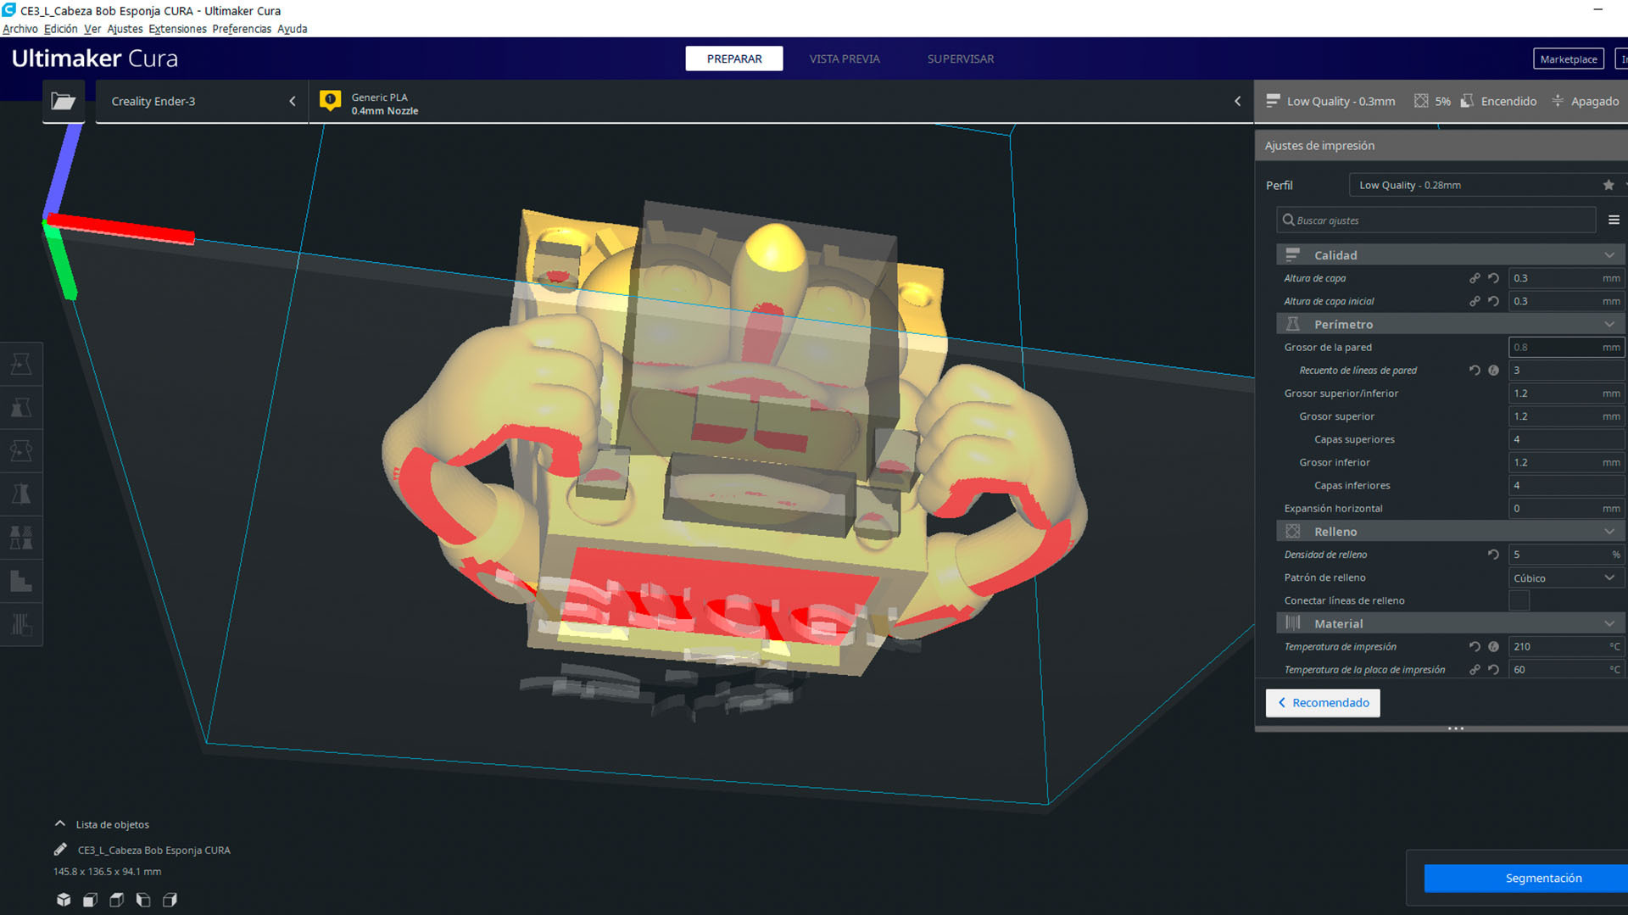This screenshot has width=1628, height=915.
Task: Collapse the Calidad settings section
Action: coord(1609,254)
